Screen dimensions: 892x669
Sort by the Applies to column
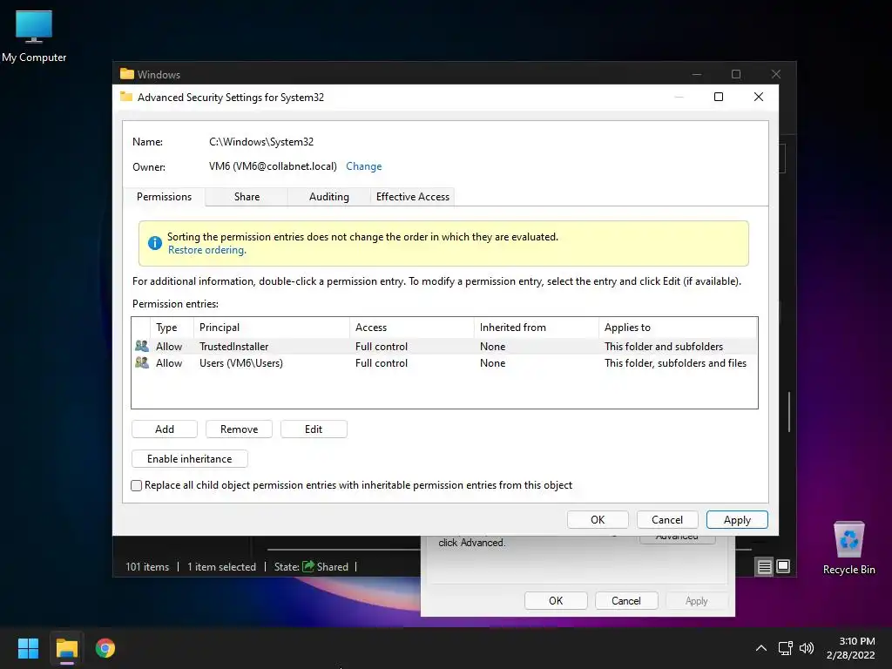pos(678,328)
